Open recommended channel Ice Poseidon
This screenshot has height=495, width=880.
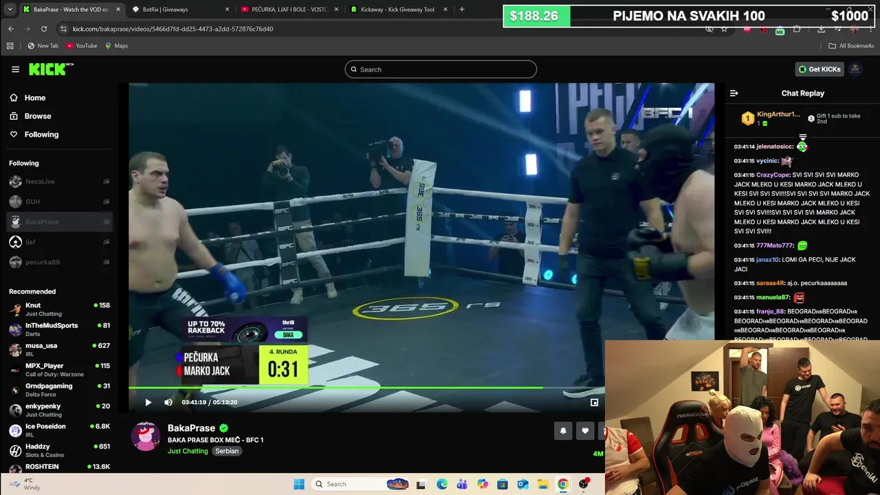[x=59, y=430]
